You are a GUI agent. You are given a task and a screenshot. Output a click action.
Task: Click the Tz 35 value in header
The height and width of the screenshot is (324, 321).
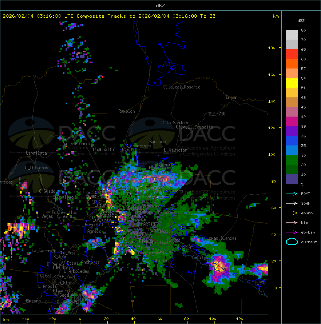tap(208, 16)
